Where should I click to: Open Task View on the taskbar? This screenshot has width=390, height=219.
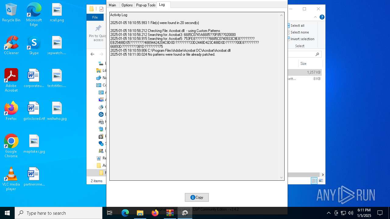coord(110,213)
